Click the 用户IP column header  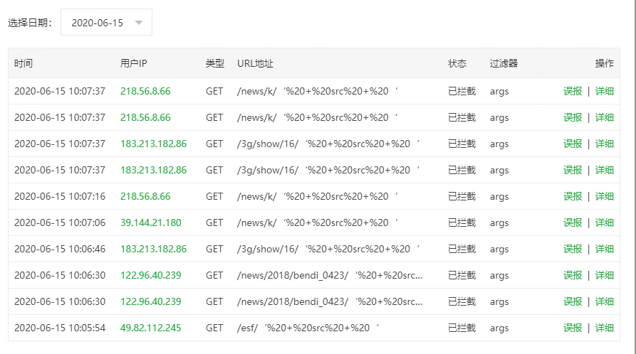click(133, 63)
